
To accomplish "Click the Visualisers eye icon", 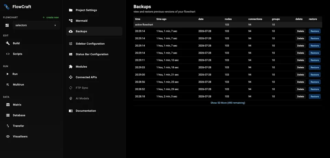I will [8, 136].
